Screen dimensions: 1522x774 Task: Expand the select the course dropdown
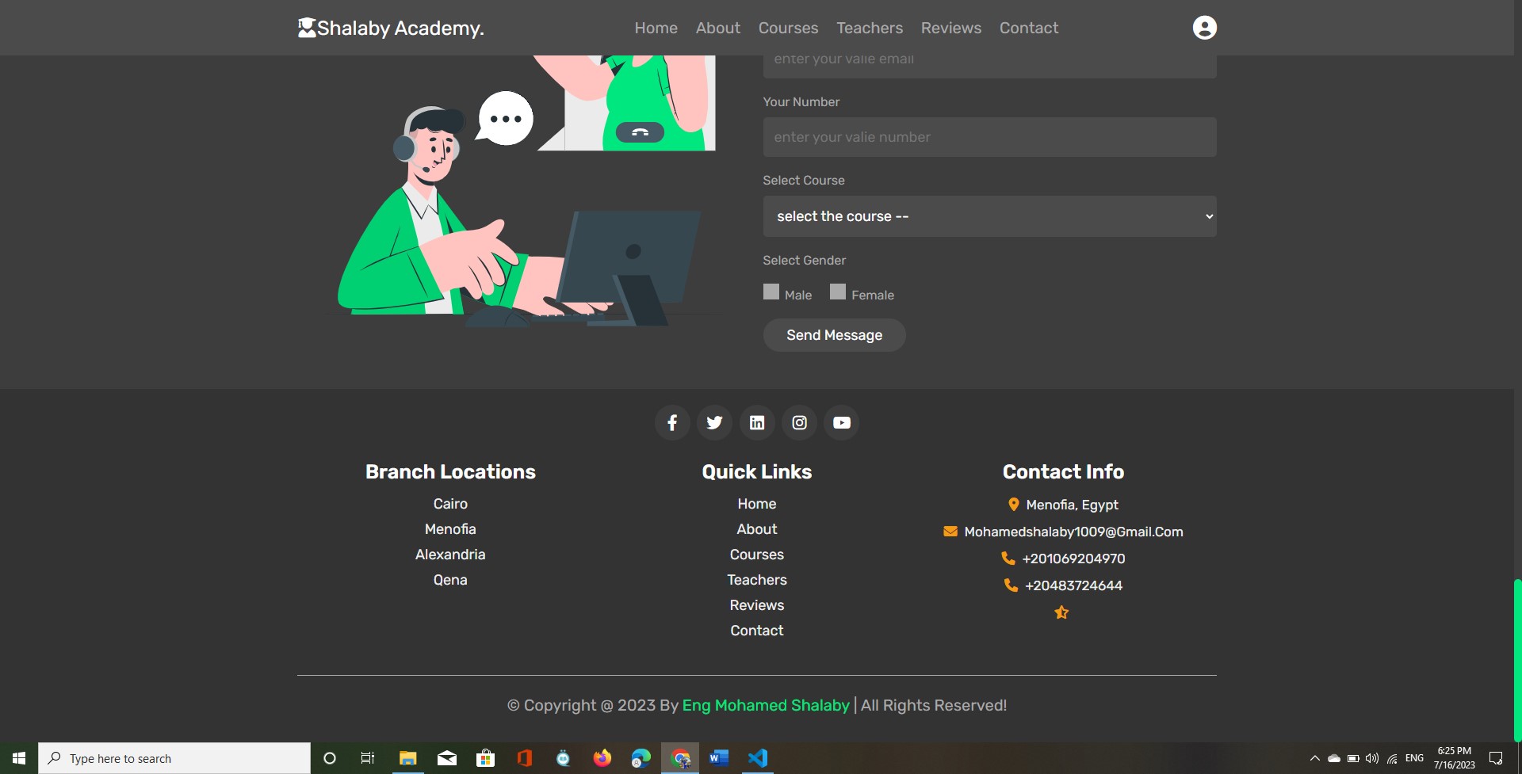[989, 216]
